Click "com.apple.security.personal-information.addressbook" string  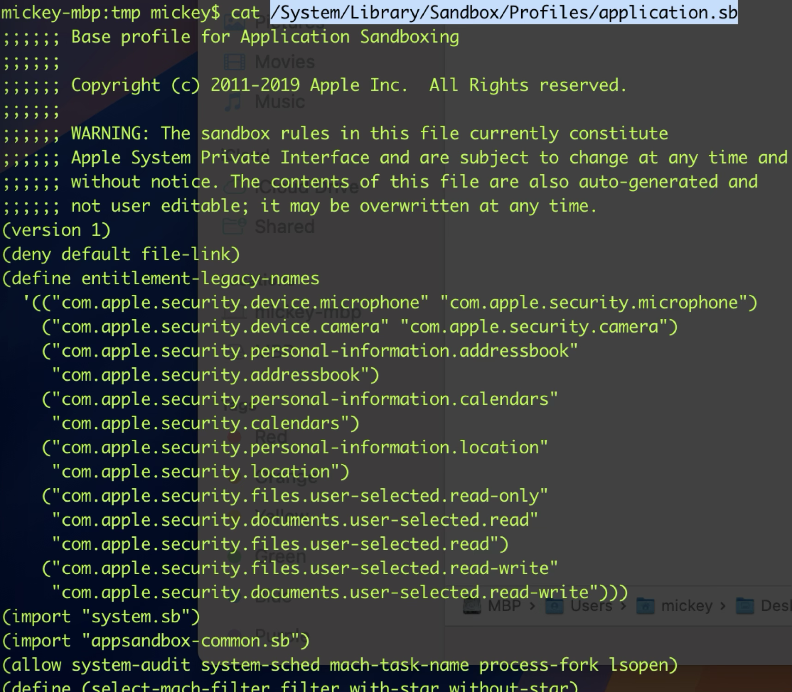pyautogui.click(x=315, y=351)
